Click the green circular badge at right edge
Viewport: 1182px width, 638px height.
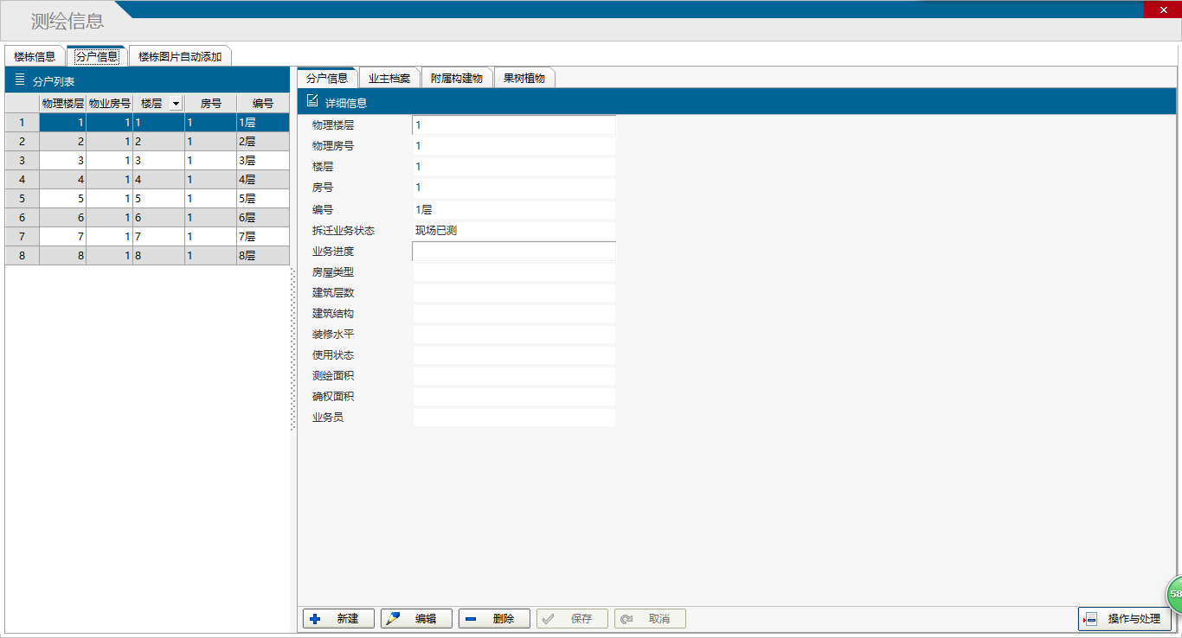point(1175,594)
